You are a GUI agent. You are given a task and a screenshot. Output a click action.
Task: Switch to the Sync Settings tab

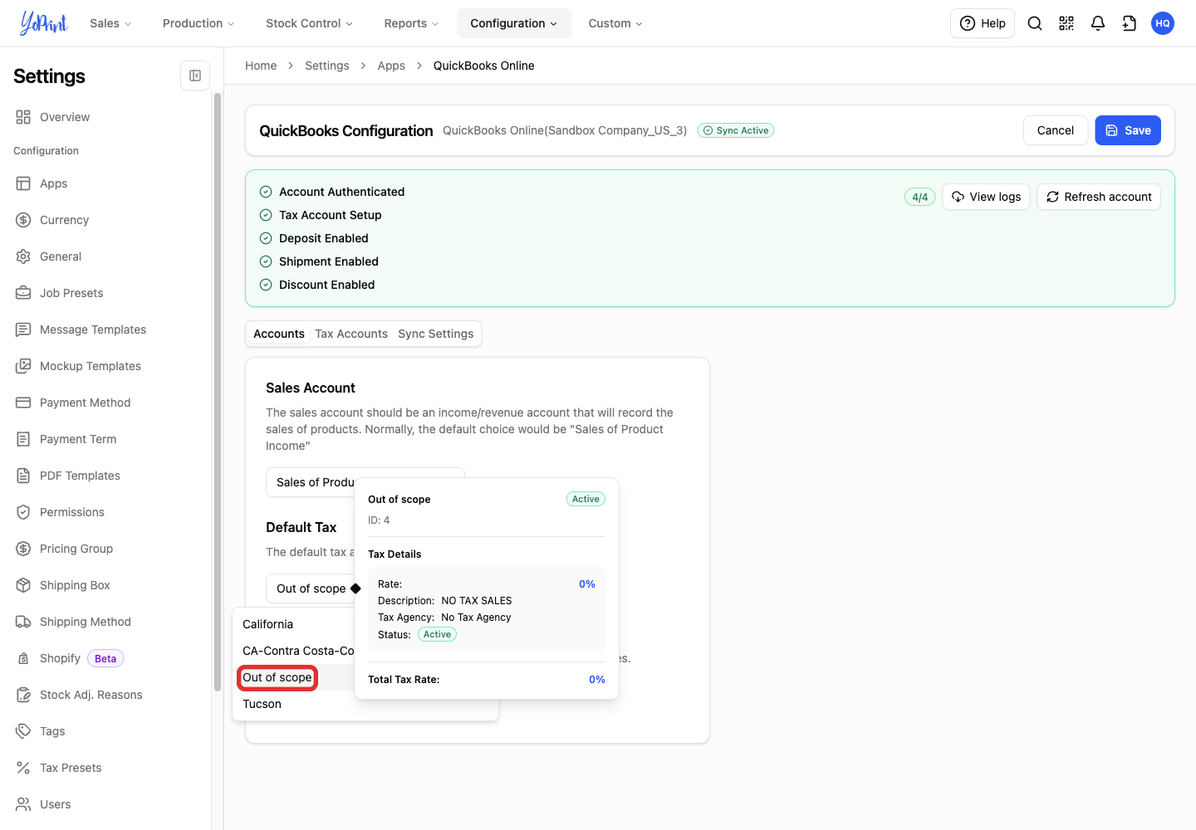click(x=436, y=334)
